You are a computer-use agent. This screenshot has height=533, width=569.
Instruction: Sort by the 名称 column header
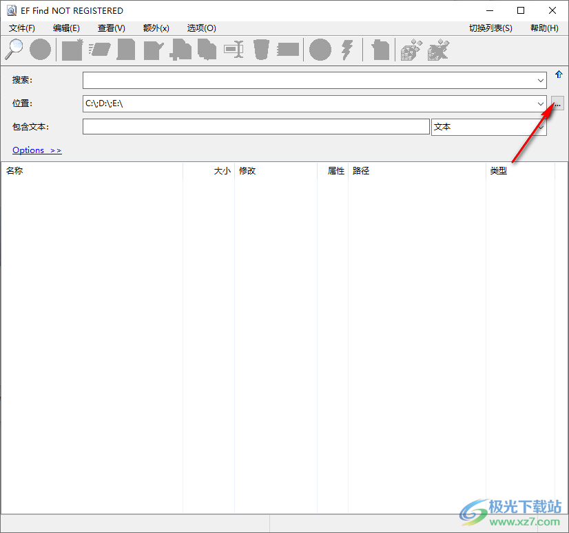tap(92, 171)
